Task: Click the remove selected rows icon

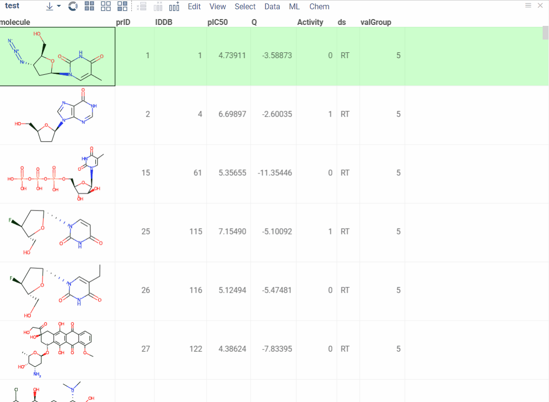Action: (x=142, y=6)
